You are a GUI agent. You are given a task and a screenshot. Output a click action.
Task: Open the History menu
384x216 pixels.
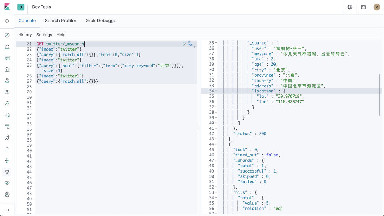[25, 35]
